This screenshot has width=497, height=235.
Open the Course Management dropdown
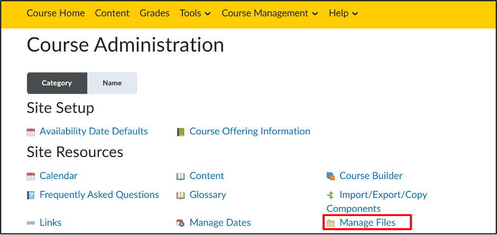click(270, 13)
